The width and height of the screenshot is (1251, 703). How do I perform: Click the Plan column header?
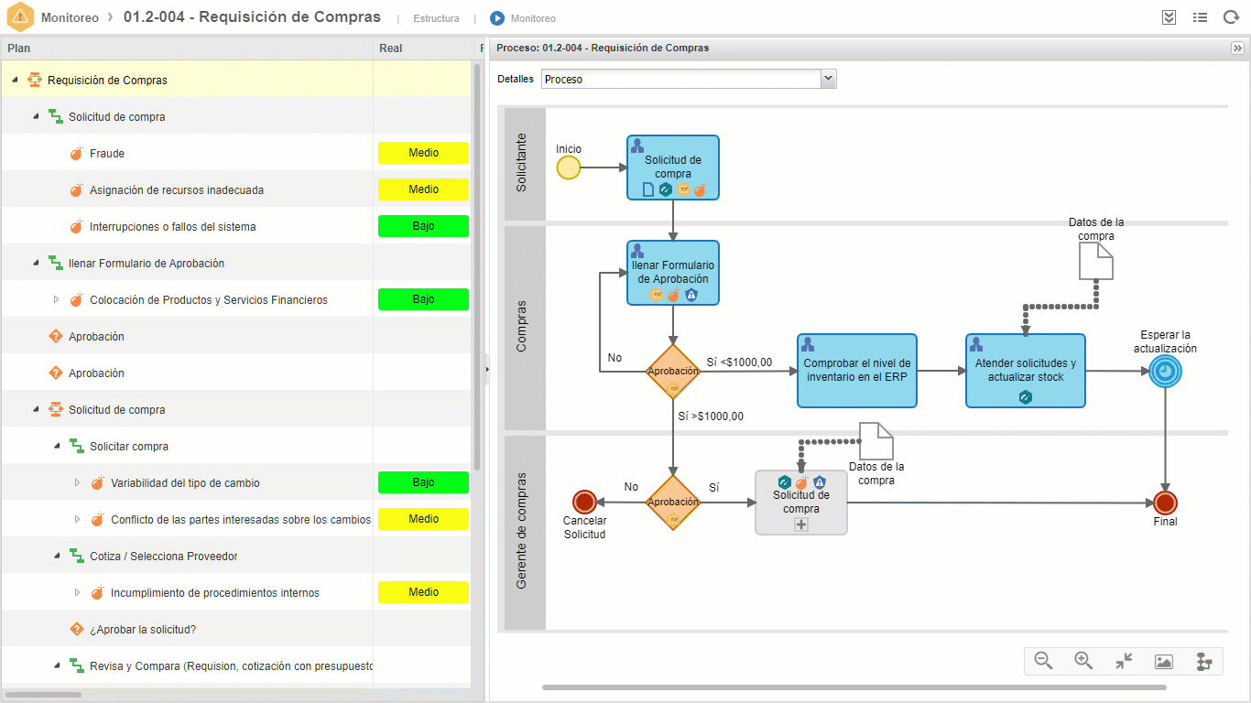click(187, 49)
